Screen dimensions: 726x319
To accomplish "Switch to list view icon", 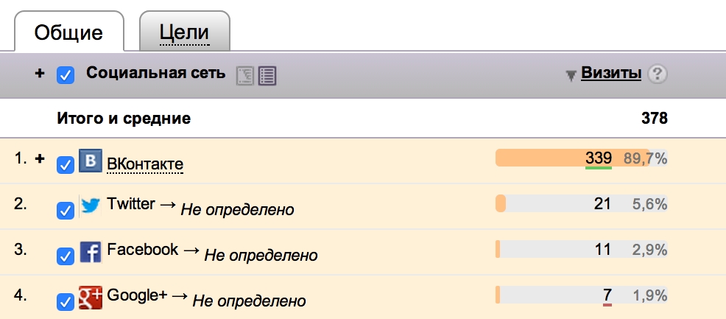I will coord(267,75).
